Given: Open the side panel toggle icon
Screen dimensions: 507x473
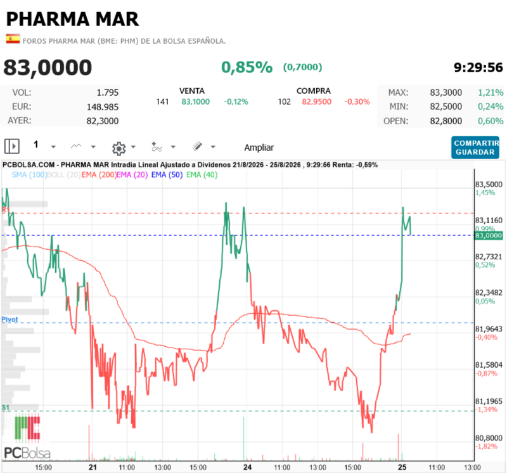Looking at the screenshot, I should pyautogui.click(x=12, y=146).
